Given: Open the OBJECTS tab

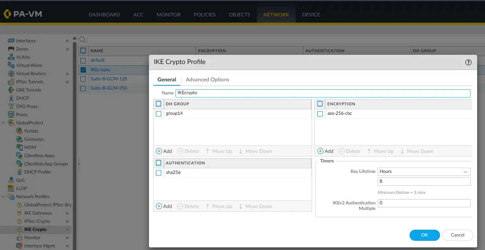Looking at the screenshot, I should 240,15.
